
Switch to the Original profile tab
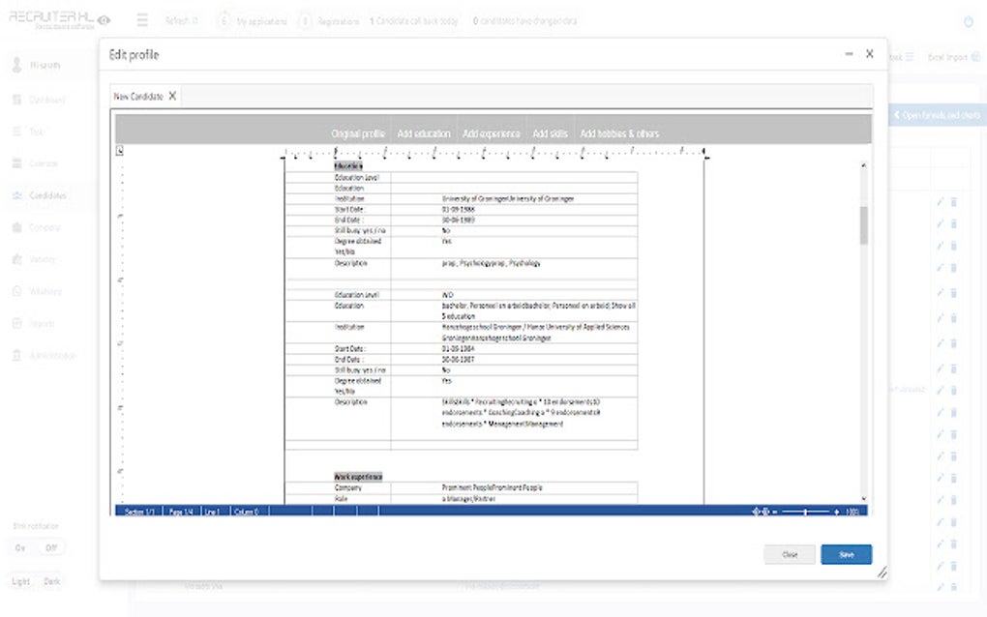tap(358, 133)
